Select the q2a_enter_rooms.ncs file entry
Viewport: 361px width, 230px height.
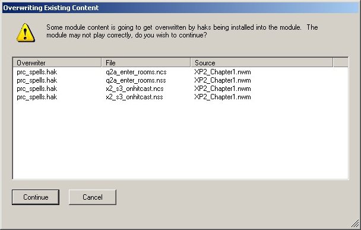pyautogui.click(x=136, y=72)
